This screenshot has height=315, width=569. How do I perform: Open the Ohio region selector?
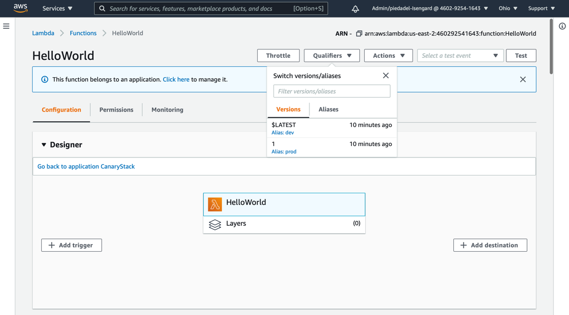tap(508, 8)
